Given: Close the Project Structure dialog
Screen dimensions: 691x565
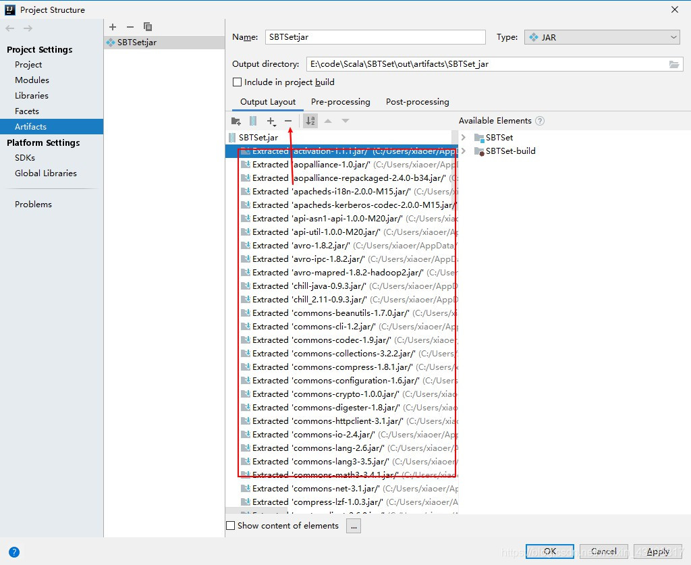Looking at the screenshot, I should click(x=675, y=9).
